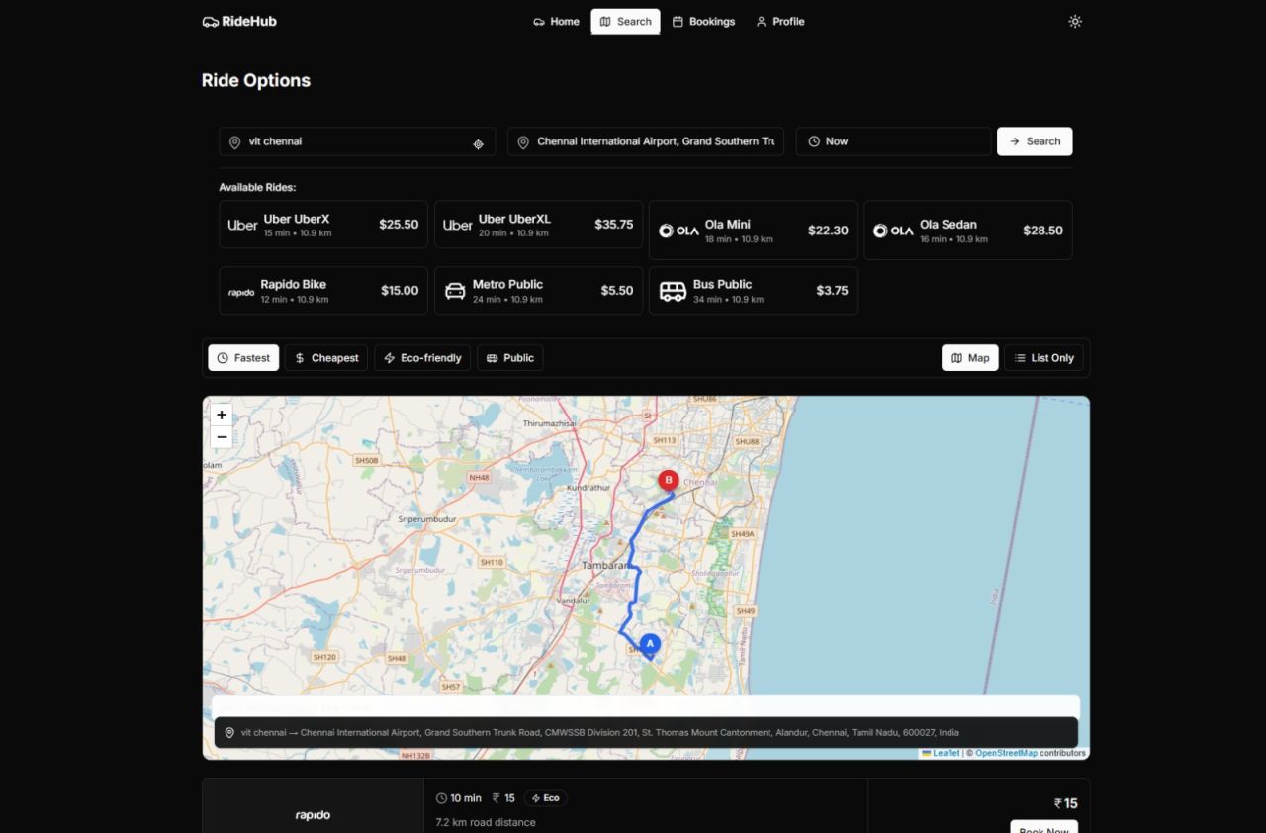Click the RideHub car logo

click(x=210, y=21)
